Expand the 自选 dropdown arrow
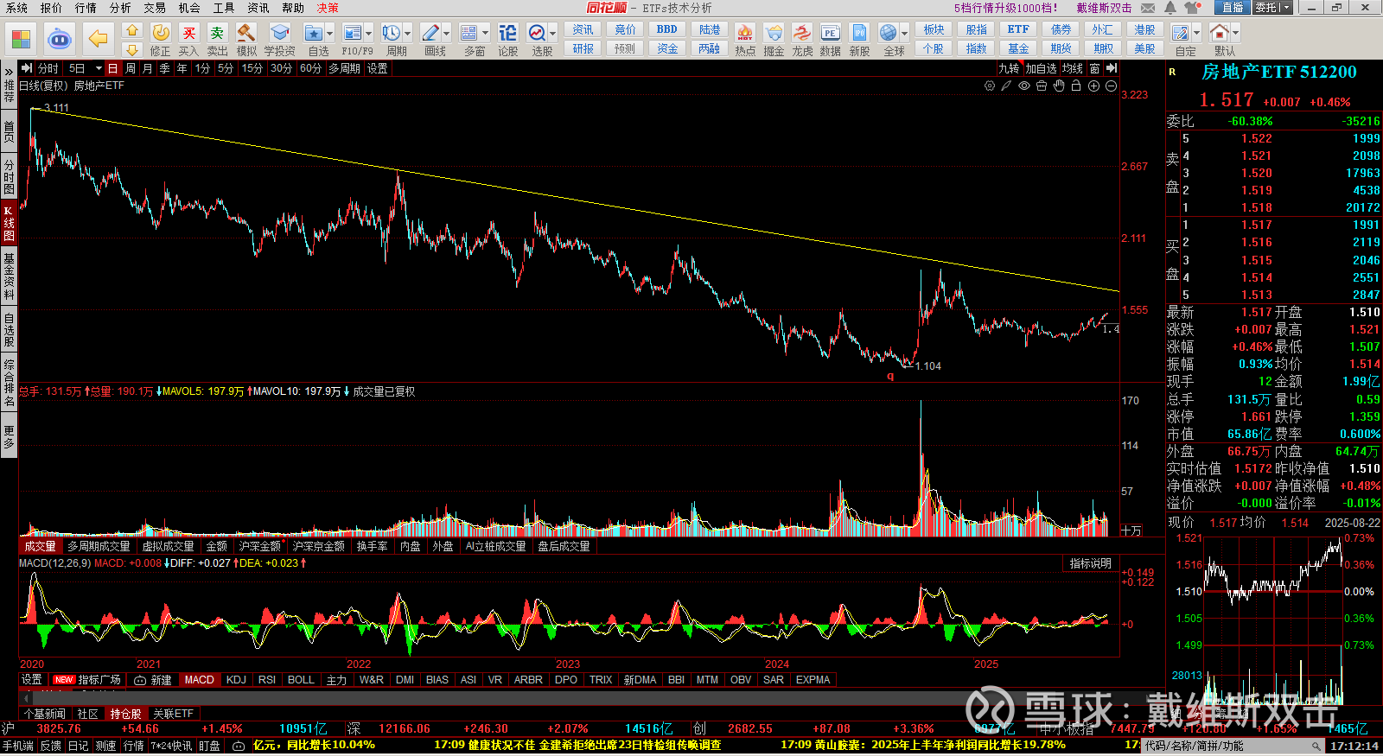The image size is (1383, 756). [329, 33]
